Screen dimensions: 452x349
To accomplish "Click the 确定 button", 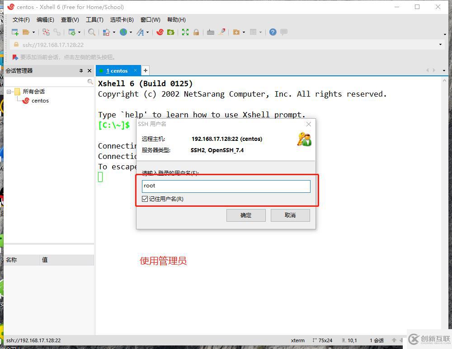I will pyautogui.click(x=246, y=215).
